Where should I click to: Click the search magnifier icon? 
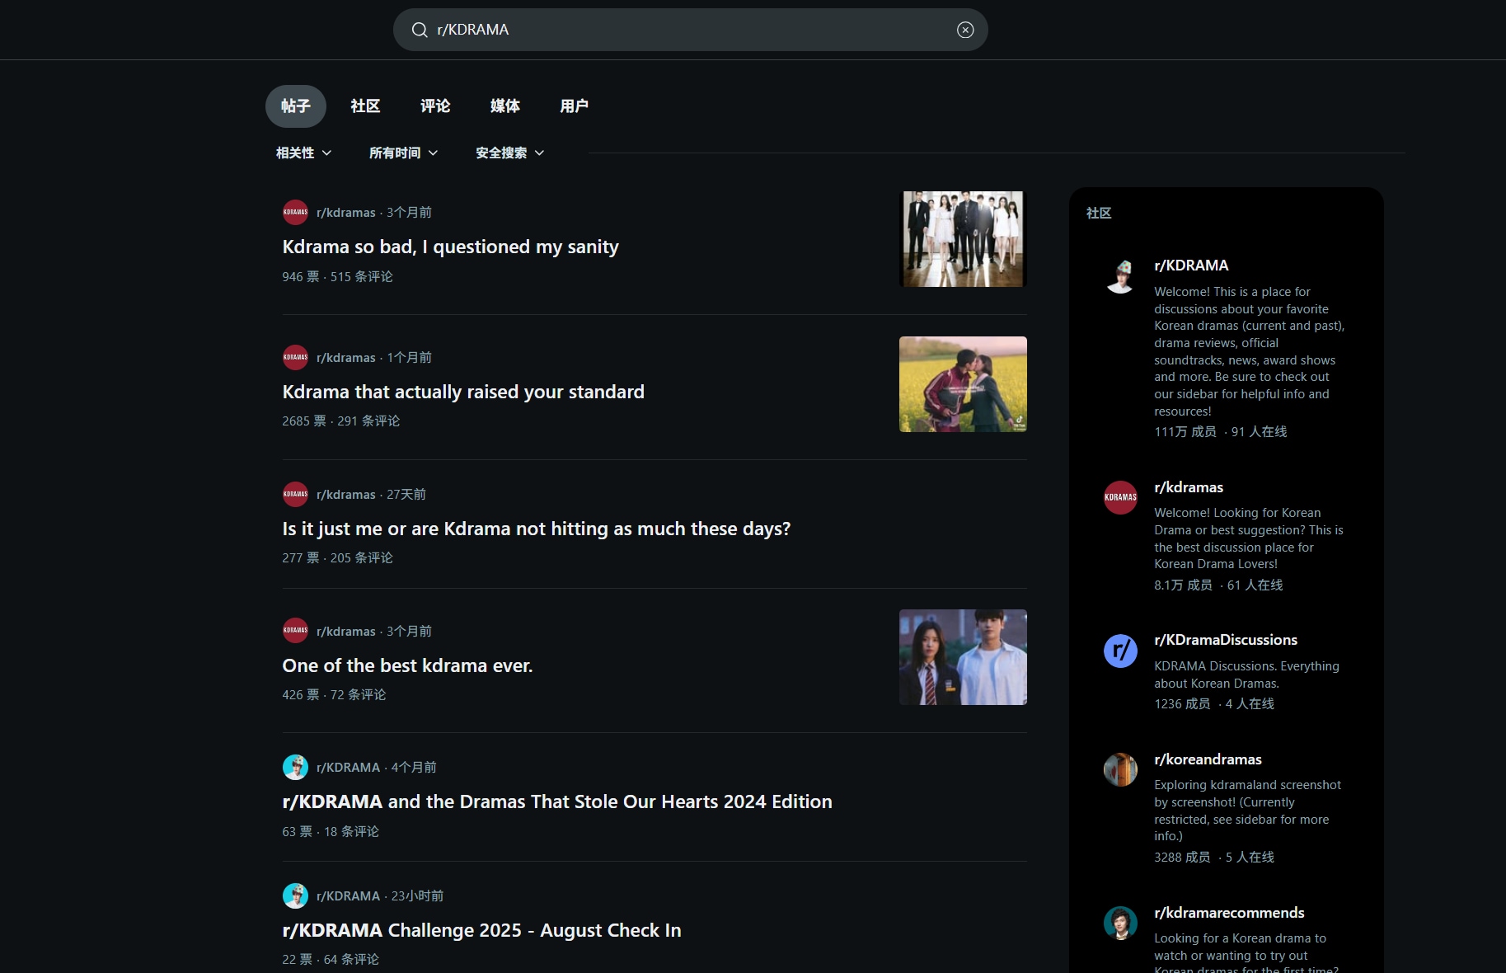(420, 30)
